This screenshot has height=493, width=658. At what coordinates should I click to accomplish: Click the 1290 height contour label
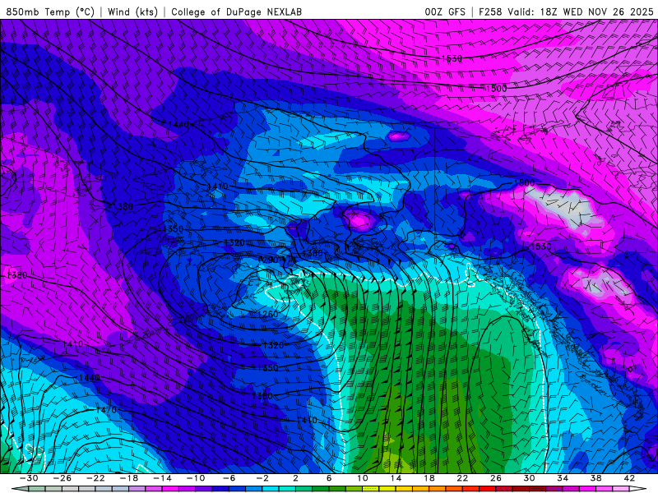(268, 260)
